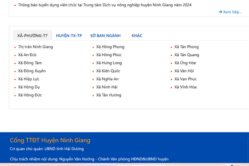This screenshot has height=166, width=249.
Task: Click the 'Xem tiếp...' link
Action: coord(230,12)
